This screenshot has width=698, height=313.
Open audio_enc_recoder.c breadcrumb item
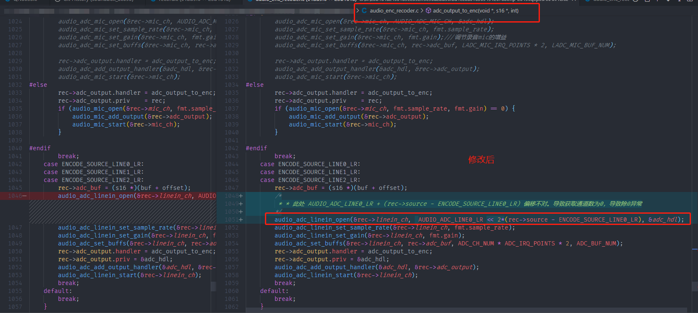[x=394, y=11]
